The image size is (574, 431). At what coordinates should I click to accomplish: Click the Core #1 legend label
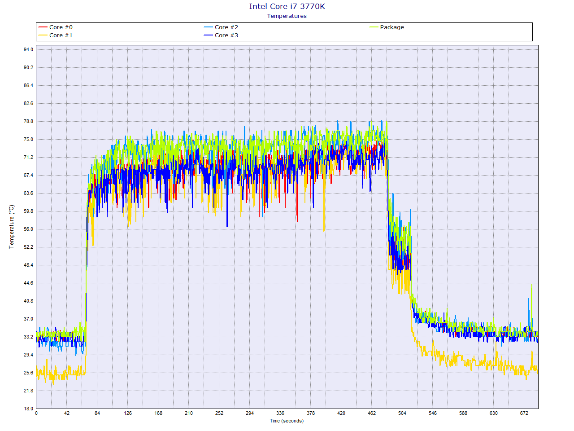click(x=61, y=35)
